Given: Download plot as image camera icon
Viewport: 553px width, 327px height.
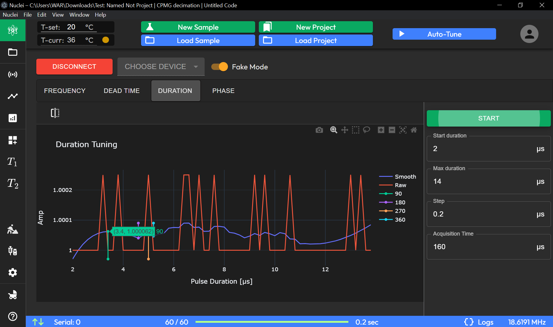Looking at the screenshot, I should (319, 130).
